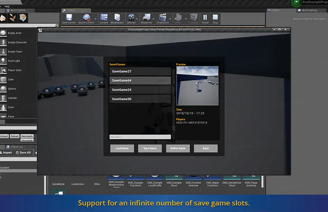Select the Sphere shape

tap(18, 89)
